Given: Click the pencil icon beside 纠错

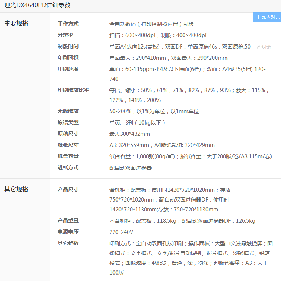Looking at the screenshot, I should 258,47.
